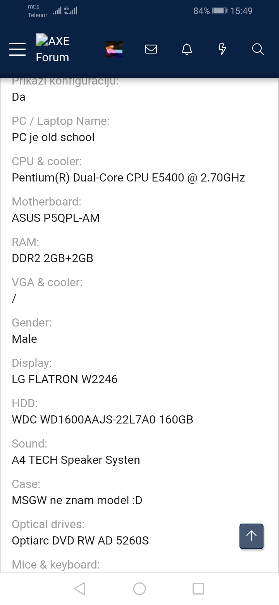Tap the AXE Forum logo link
Viewport: 279px width, 605px height.
click(x=53, y=49)
